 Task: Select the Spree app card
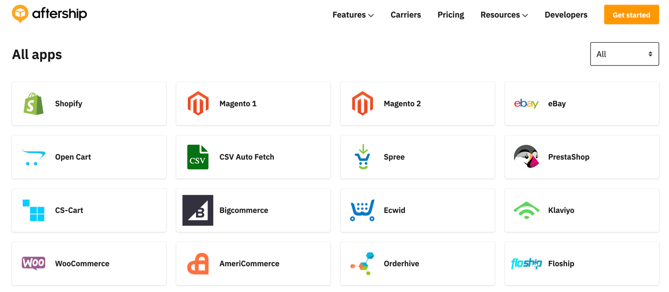417,157
